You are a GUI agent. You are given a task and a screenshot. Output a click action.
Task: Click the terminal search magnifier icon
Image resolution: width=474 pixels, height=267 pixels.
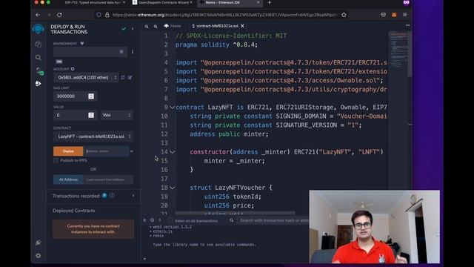(232, 220)
